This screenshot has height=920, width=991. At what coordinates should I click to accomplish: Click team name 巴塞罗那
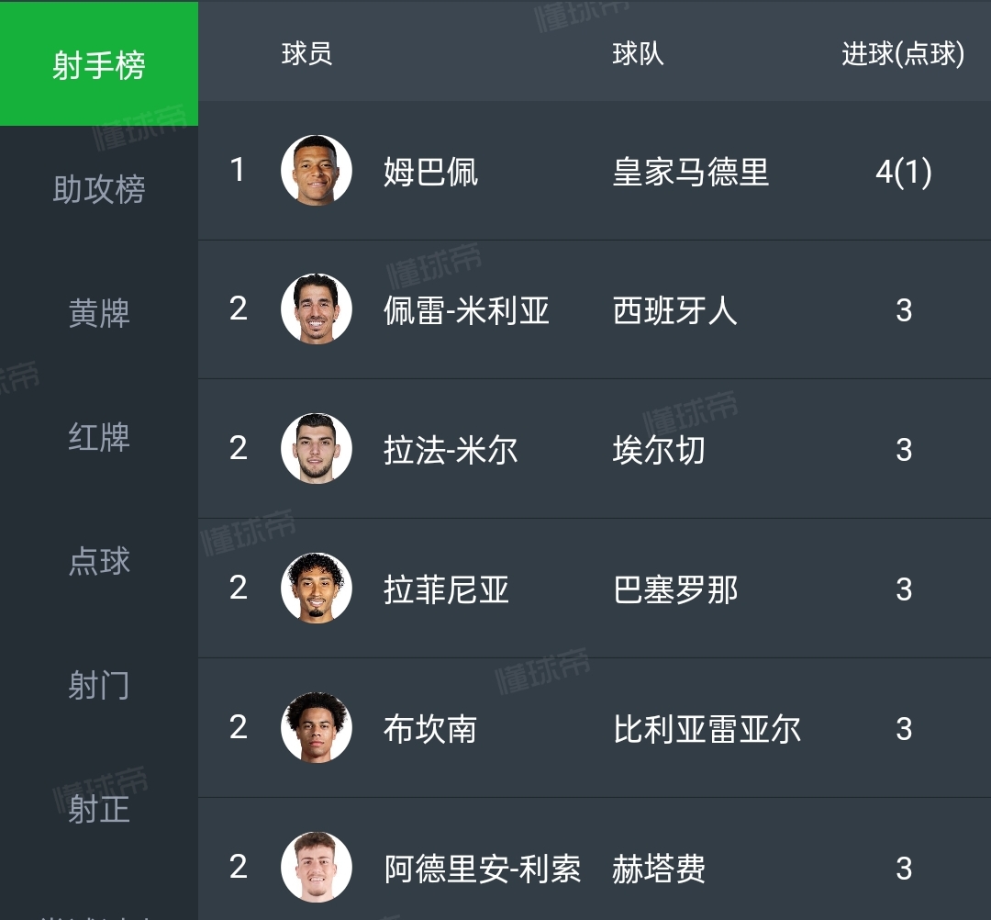click(675, 589)
